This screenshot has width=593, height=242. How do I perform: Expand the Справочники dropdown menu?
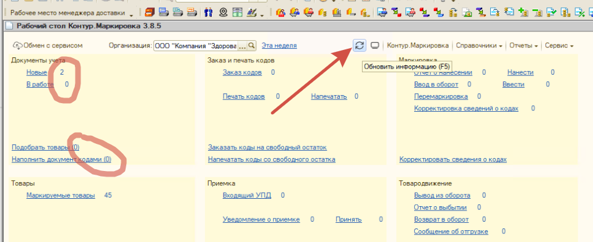click(478, 46)
